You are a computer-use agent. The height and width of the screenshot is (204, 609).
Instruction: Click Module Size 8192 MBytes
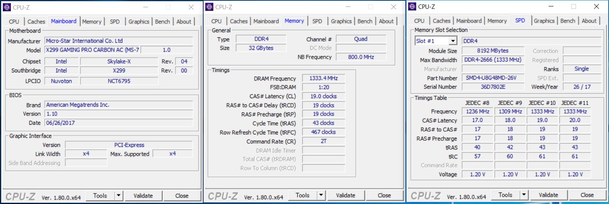point(493,51)
